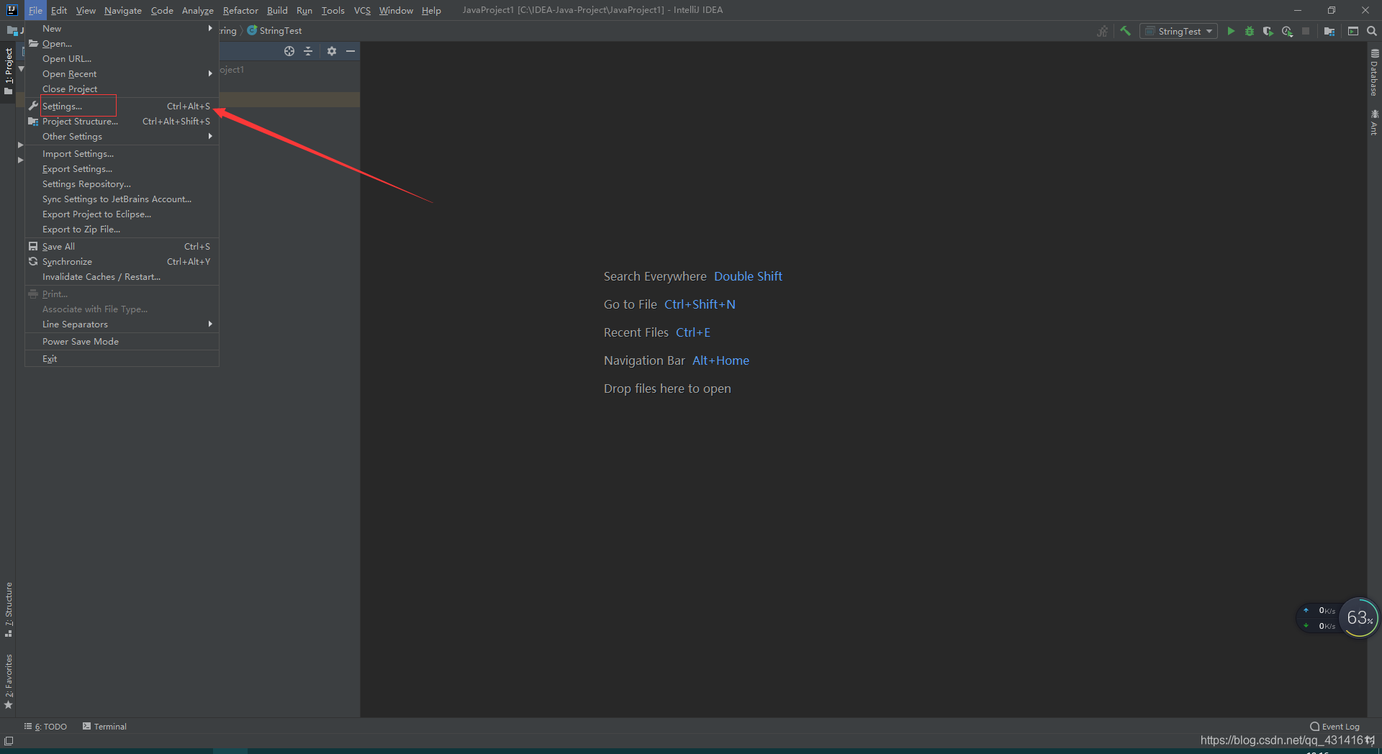Open the Ant tool window on right

click(1374, 122)
